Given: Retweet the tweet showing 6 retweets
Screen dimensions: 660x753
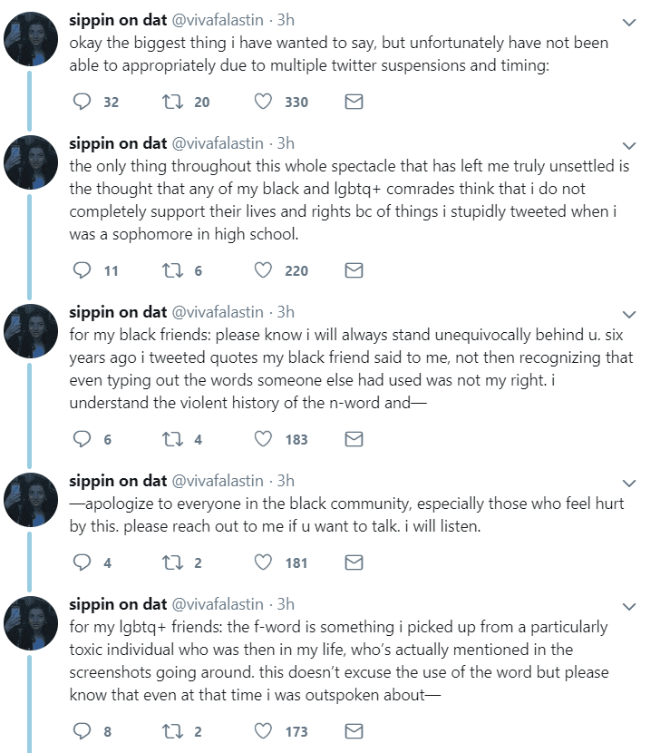Looking at the screenshot, I should pos(172,270).
